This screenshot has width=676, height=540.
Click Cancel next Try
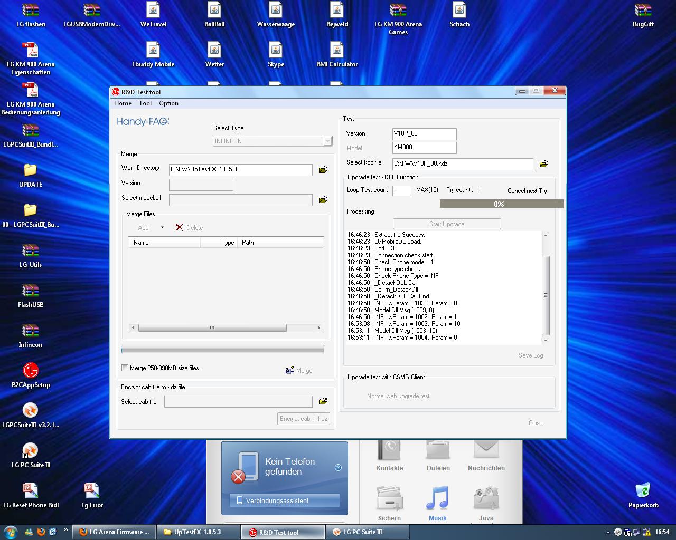(527, 191)
